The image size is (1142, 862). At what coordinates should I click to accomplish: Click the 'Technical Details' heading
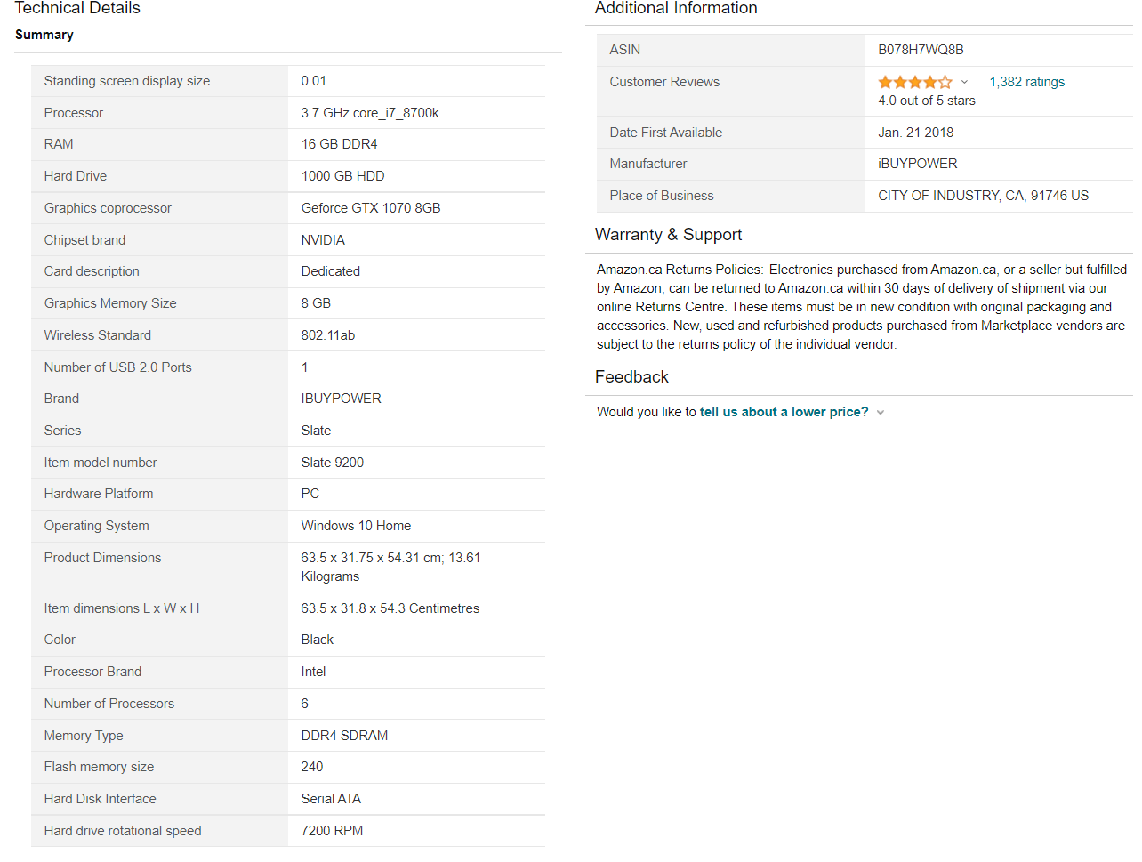click(x=77, y=8)
